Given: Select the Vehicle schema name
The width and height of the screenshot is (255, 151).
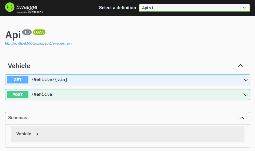Looking at the screenshot, I should pyautogui.click(x=24, y=134).
